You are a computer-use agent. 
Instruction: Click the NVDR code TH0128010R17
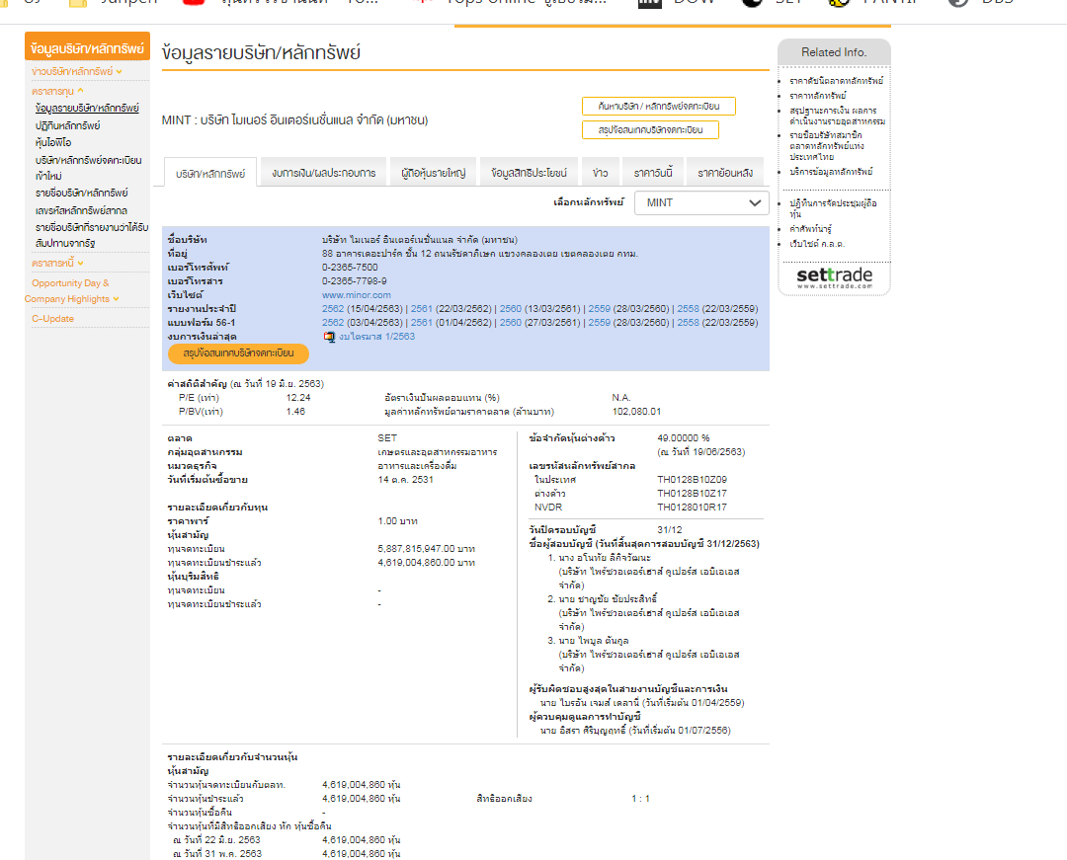(x=692, y=508)
